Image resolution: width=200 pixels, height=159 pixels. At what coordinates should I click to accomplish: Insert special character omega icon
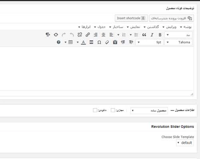click(99, 42)
